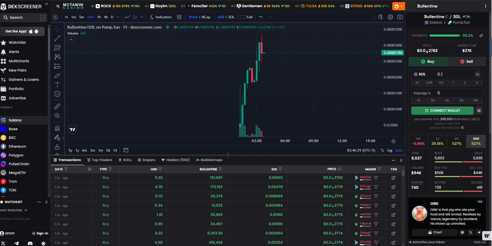The image size is (492, 246).
Task: Click the chart undo arrow
Action: pos(261,17)
